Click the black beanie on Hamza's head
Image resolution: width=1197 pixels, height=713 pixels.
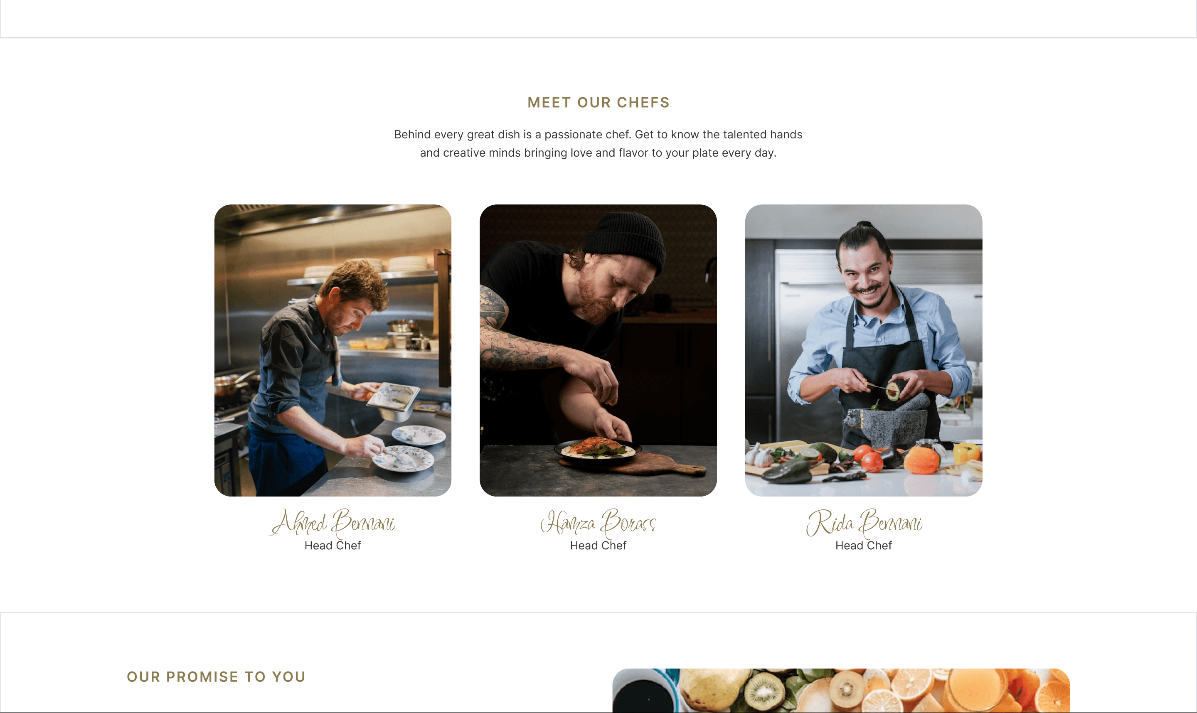pyautogui.click(x=625, y=243)
